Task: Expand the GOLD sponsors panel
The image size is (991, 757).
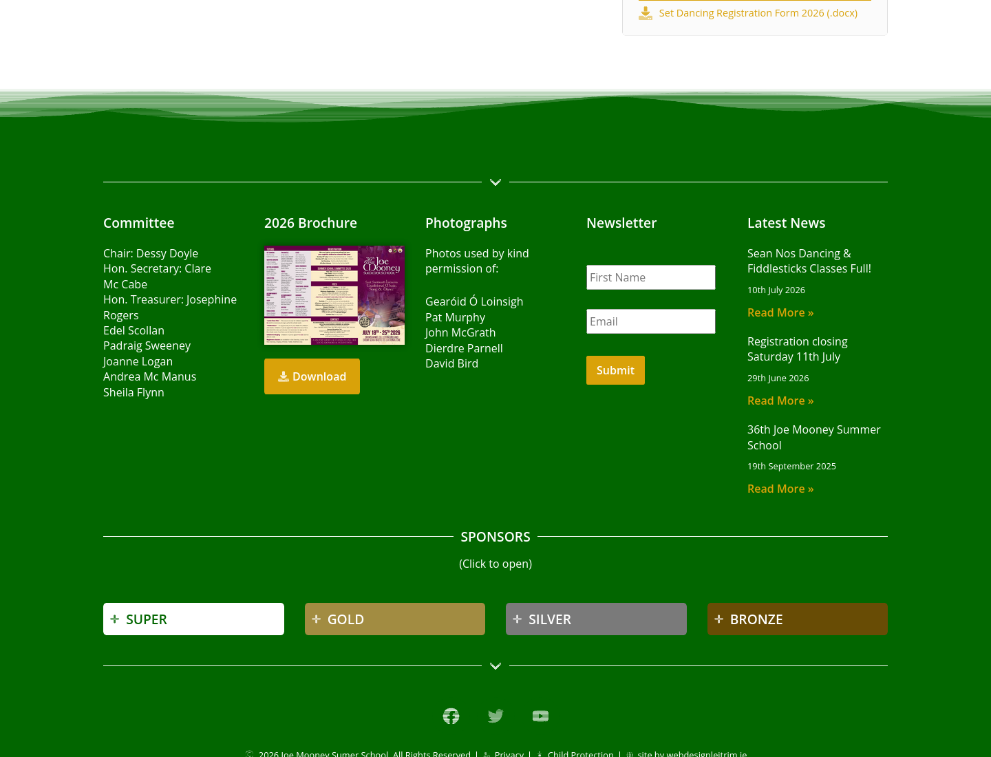Action: coord(395,619)
